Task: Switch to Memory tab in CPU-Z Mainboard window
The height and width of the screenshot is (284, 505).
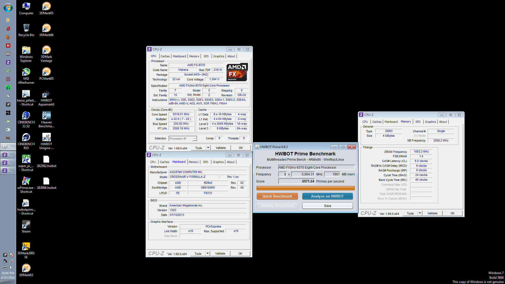Action: click(x=194, y=162)
